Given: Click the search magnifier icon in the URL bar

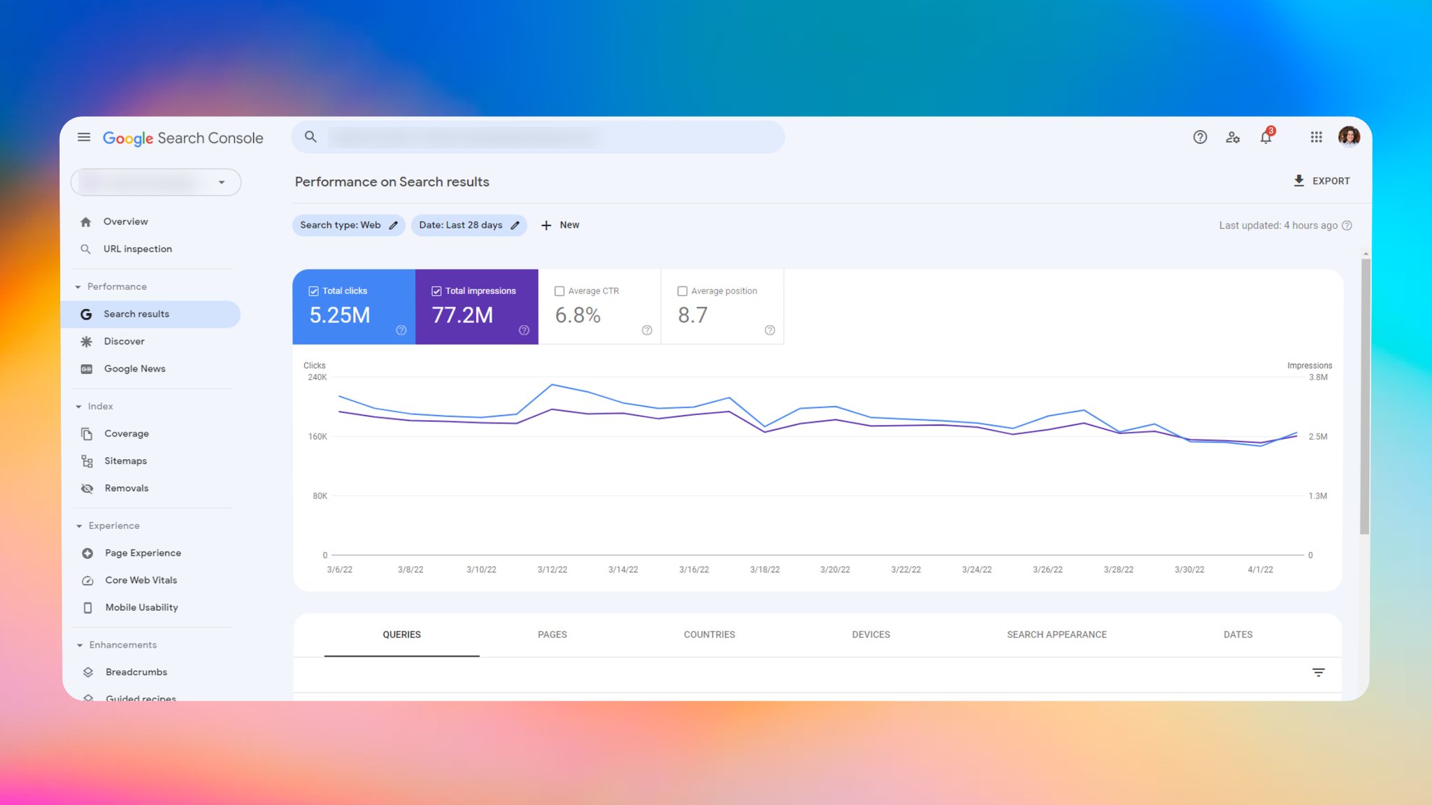Looking at the screenshot, I should 310,137.
